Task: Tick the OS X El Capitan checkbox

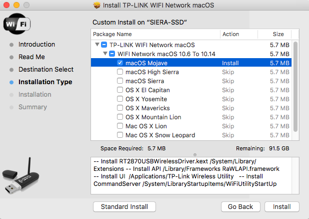Action: tap(120, 90)
